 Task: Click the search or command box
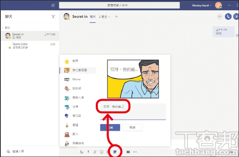point(119,5)
